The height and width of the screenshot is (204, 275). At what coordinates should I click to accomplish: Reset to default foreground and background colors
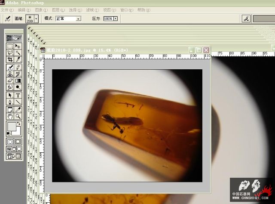[x=8, y=134]
